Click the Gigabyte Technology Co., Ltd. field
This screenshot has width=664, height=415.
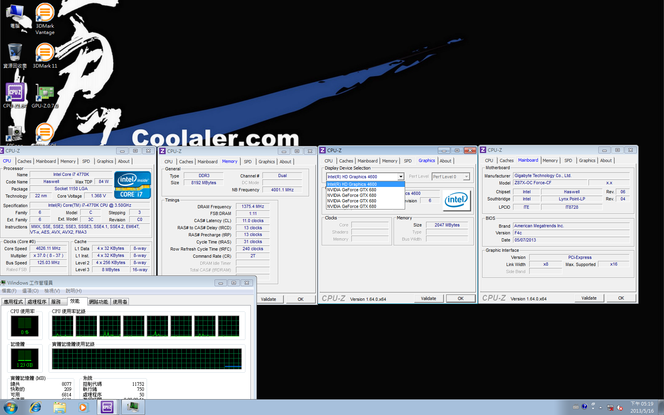point(571,175)
